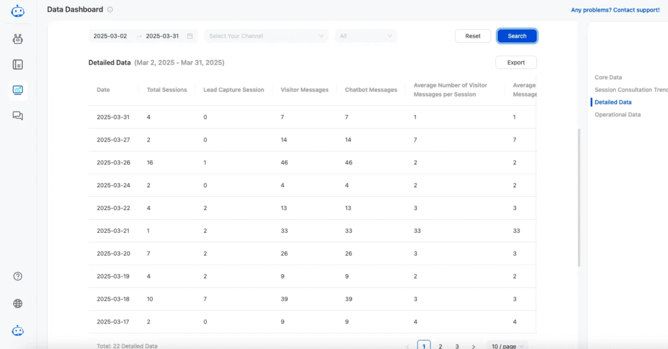Select the 2025-03-20 date cell
668x349 pixels.
click(114, 254)
